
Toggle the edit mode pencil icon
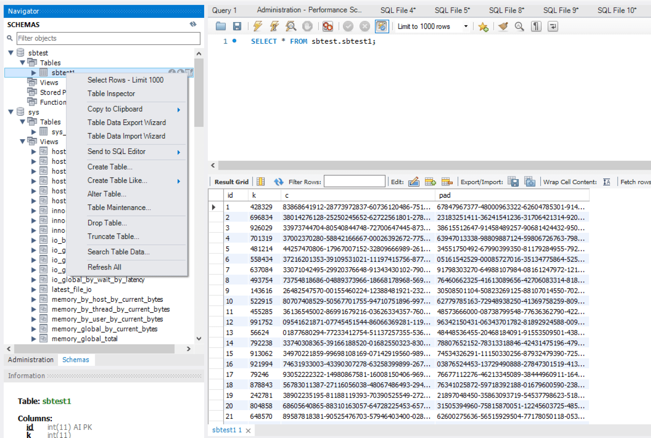click(x=414, y=181)
